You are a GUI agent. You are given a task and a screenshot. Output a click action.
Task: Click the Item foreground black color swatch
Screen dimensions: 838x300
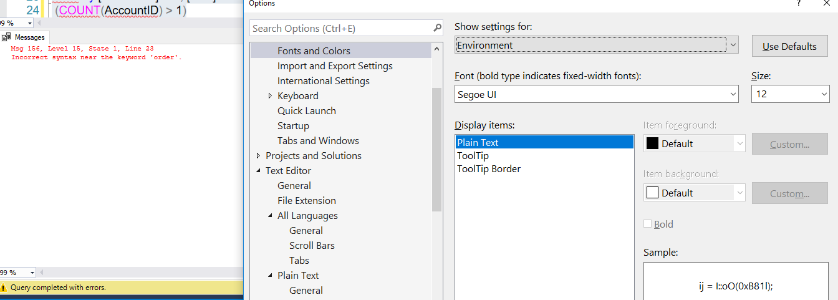(x=653, y=143)
